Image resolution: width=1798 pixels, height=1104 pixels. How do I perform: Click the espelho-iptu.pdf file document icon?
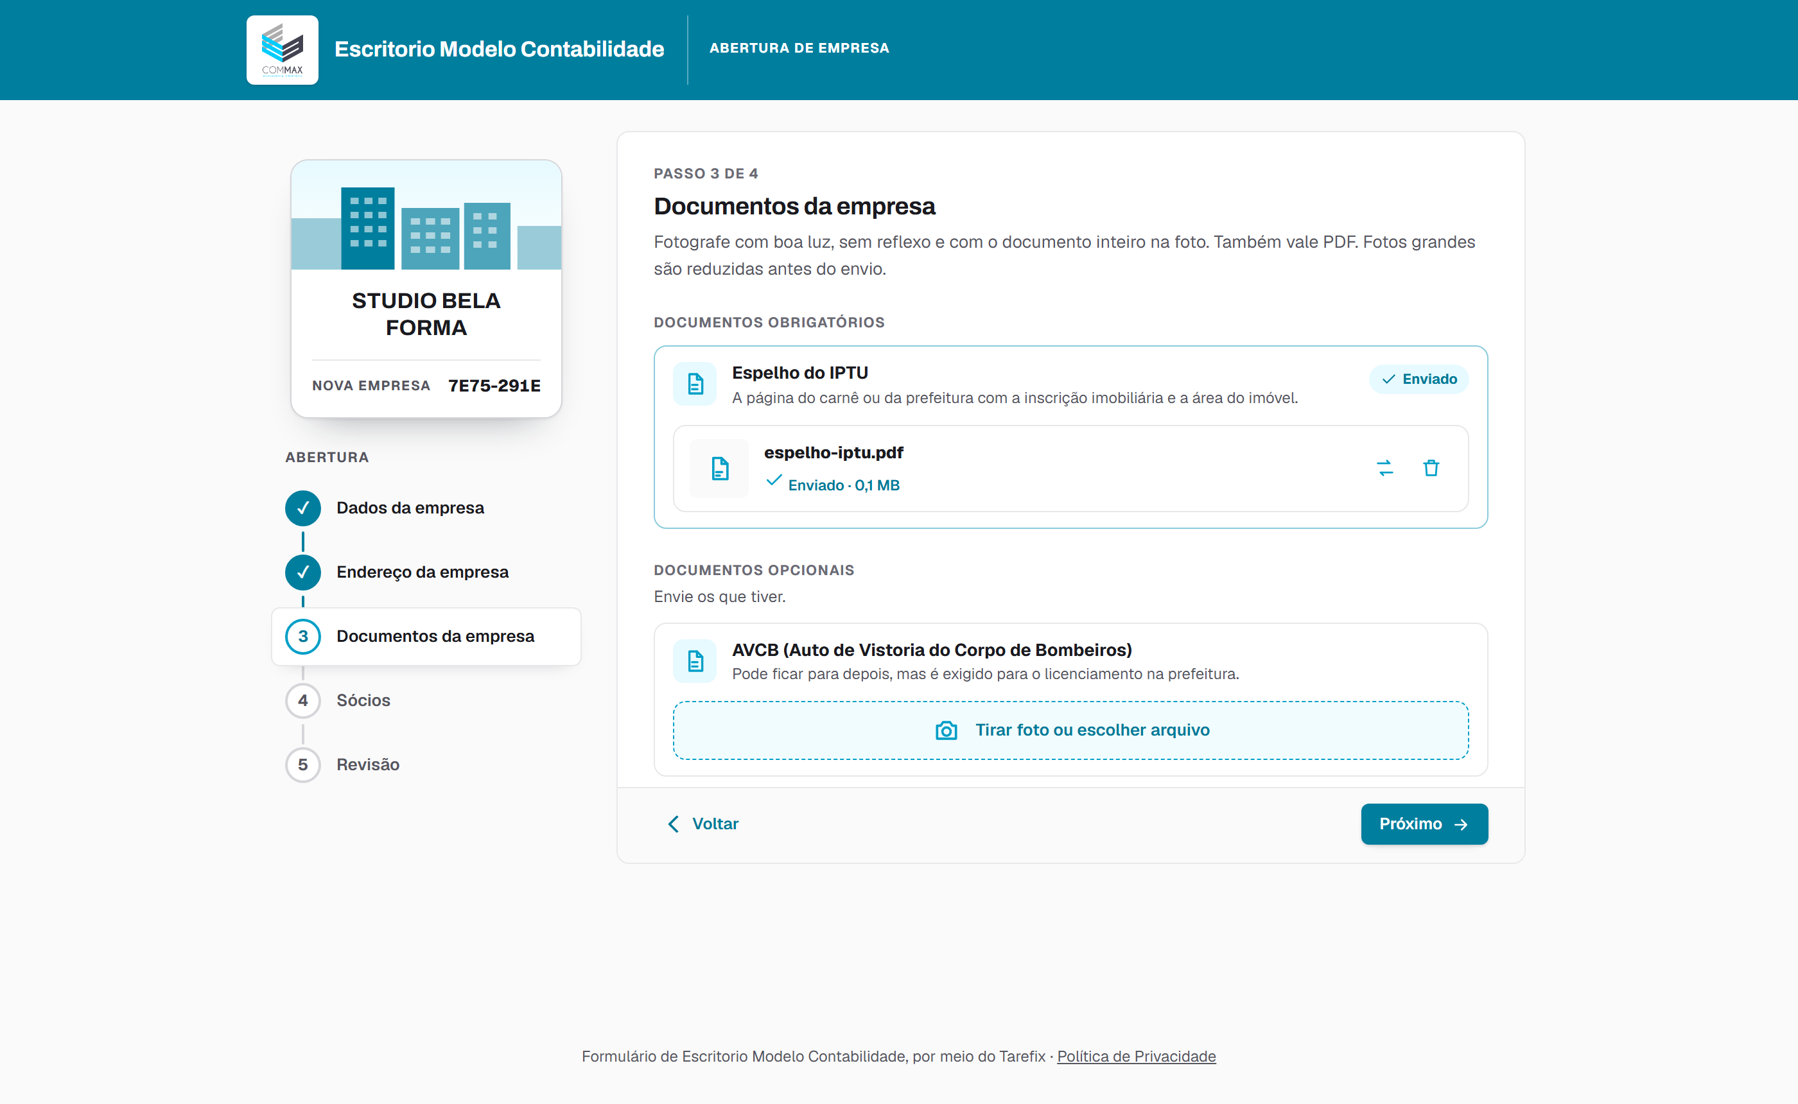(719, 469)
